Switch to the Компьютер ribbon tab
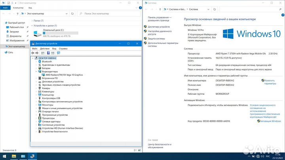Viewport: 285px width, 160px height. click(x=18, y=8)
